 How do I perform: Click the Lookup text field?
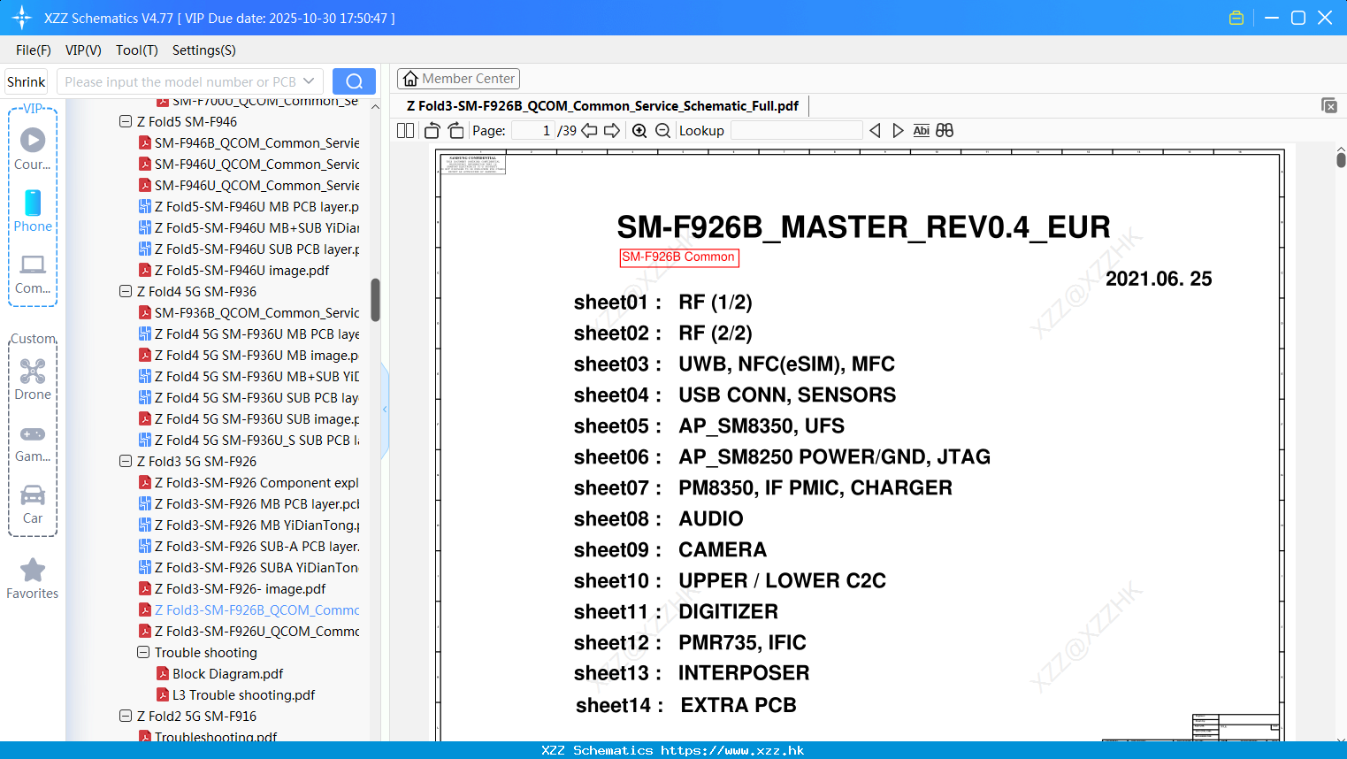(x=796, y=130)
